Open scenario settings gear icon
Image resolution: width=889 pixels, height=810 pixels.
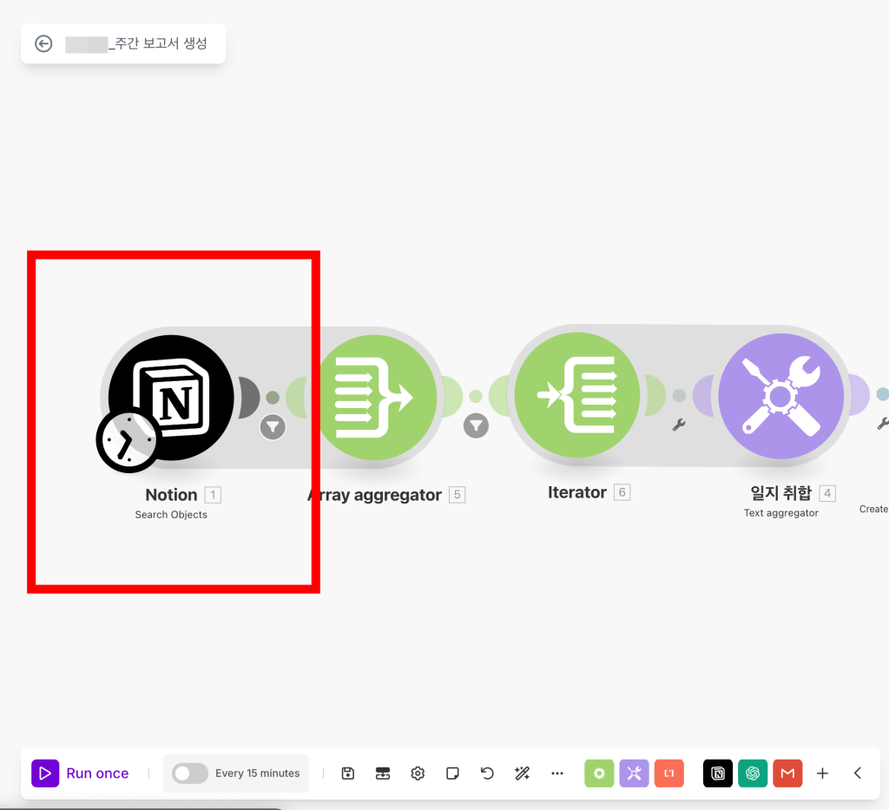coord(418,773)
